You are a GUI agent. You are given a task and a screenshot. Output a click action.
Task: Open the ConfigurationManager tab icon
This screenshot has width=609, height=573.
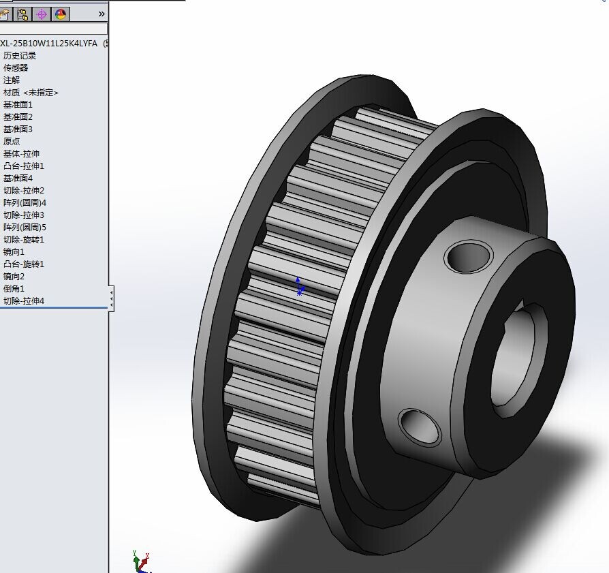[23, 14]
